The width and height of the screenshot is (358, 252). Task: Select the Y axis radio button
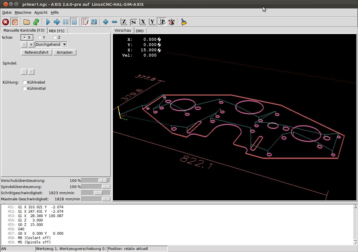(40, 38)
